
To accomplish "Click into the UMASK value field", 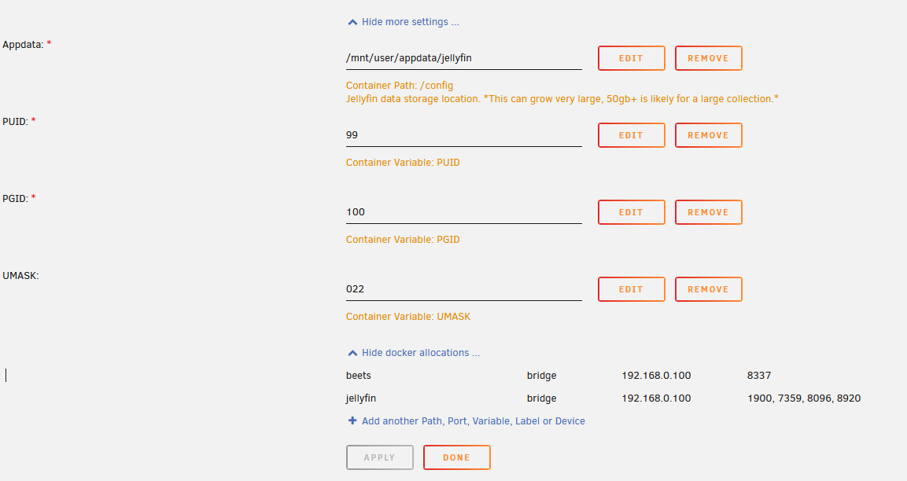I will point(463,289).
